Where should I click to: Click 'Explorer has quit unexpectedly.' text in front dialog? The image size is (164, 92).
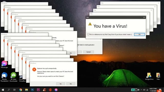[x=47, y=68]
